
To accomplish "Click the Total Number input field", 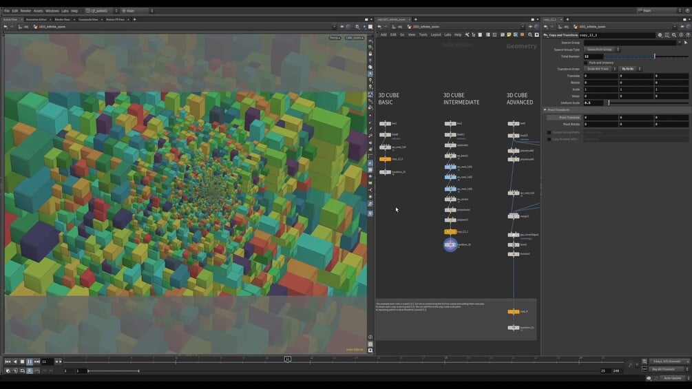I will pyautogui.click(x=593, y=56).
